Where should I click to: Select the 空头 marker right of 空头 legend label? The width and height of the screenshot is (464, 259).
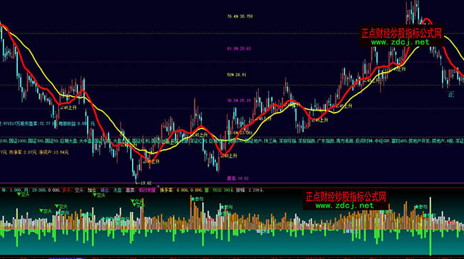99,195
